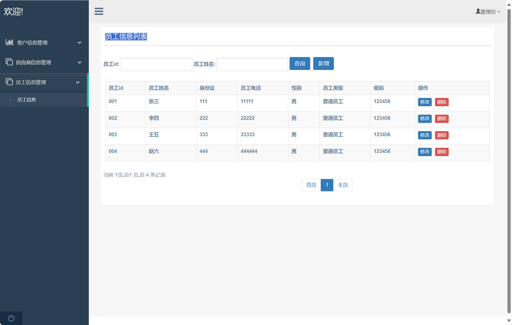Click the user avatar icon for 管理员
Screen dimensions: 512x325
pos(478,11)
